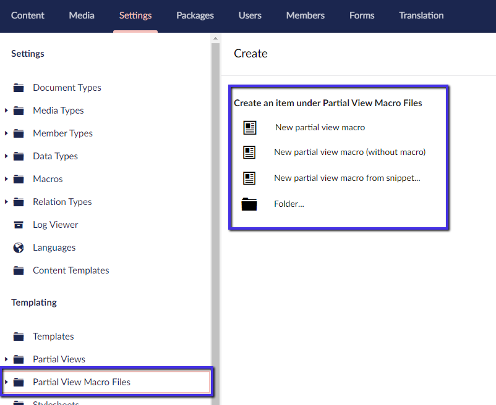The height and width of the screenshot is (405, 496).
Task: Choose New partial view macro from snippet
Action: (347, 178)
